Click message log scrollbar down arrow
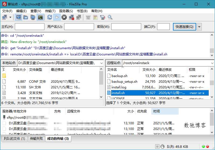215x150 pixels. pos(212,55)
